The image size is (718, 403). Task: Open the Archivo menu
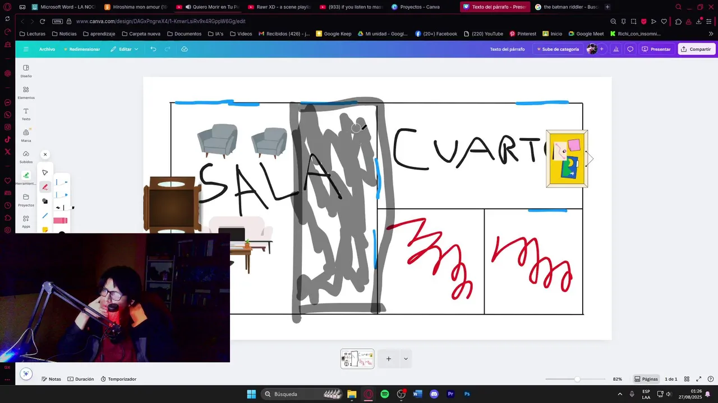[47, 49]
